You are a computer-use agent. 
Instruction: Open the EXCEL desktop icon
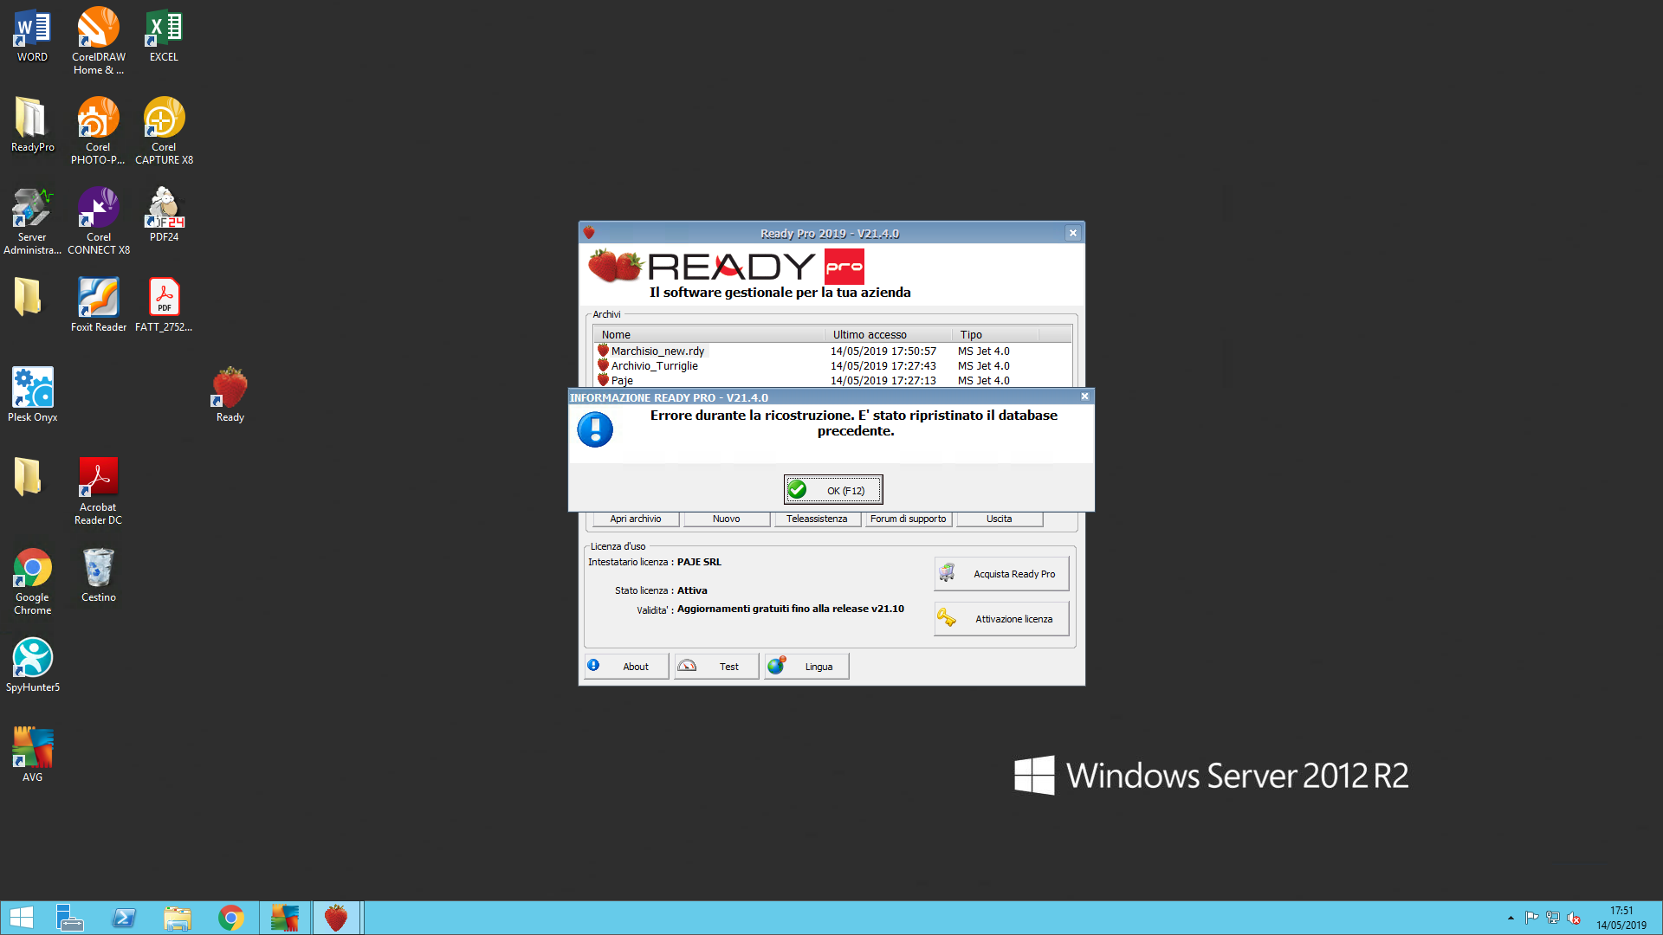point(164,36)
